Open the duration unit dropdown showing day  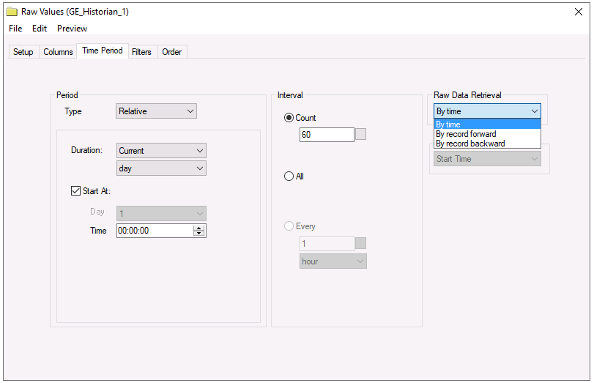[x=161, y=168]
